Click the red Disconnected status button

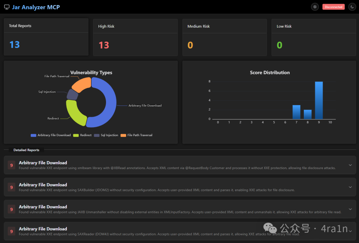tap(333, 7)
